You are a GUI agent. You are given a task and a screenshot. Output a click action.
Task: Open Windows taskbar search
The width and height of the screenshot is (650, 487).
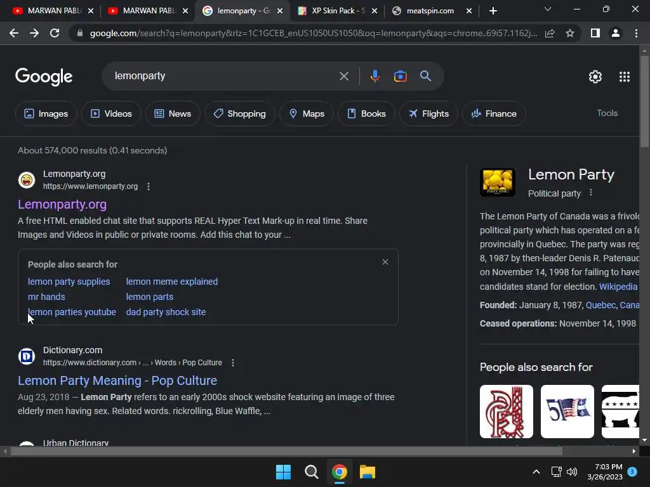click(x=311, y=472)
